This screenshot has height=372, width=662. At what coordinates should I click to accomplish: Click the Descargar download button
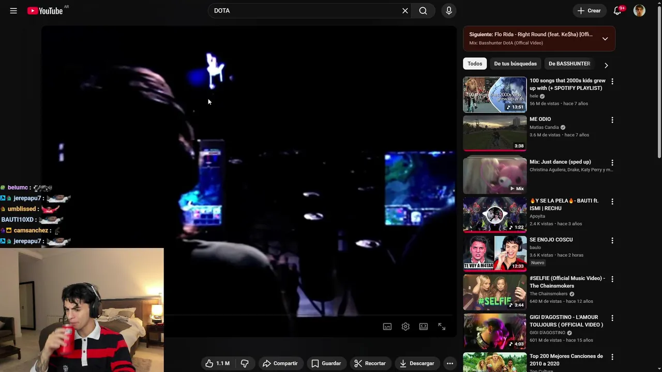417,363
